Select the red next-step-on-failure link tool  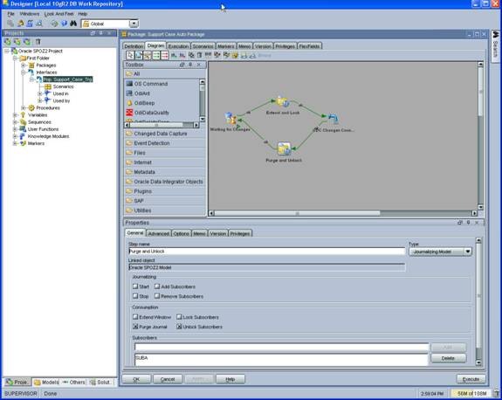coord(164,55)
